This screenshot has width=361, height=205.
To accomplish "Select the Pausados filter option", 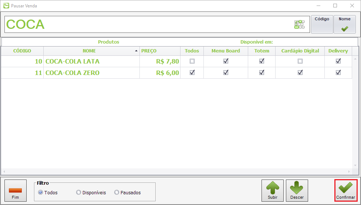I will point(117,192).
